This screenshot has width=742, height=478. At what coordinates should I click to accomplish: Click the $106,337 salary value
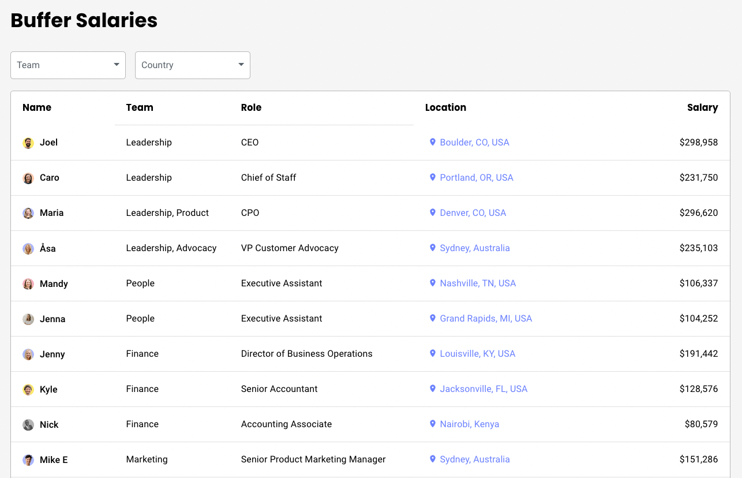click(699, 283)
